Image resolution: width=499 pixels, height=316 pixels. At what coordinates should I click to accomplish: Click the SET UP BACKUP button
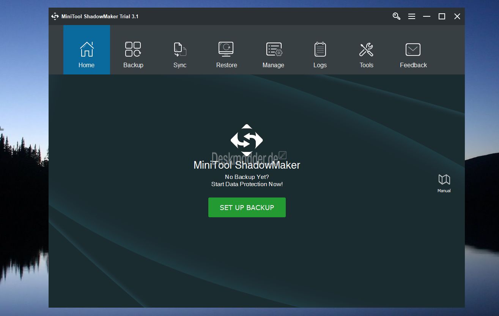point(247,207)
